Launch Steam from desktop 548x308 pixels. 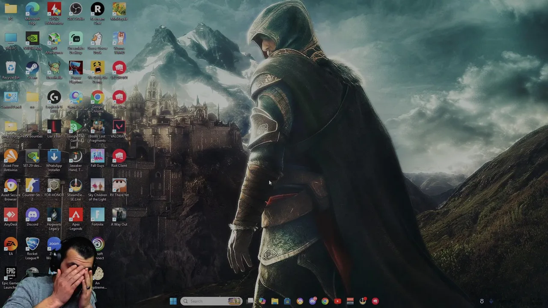pos(33,71)
